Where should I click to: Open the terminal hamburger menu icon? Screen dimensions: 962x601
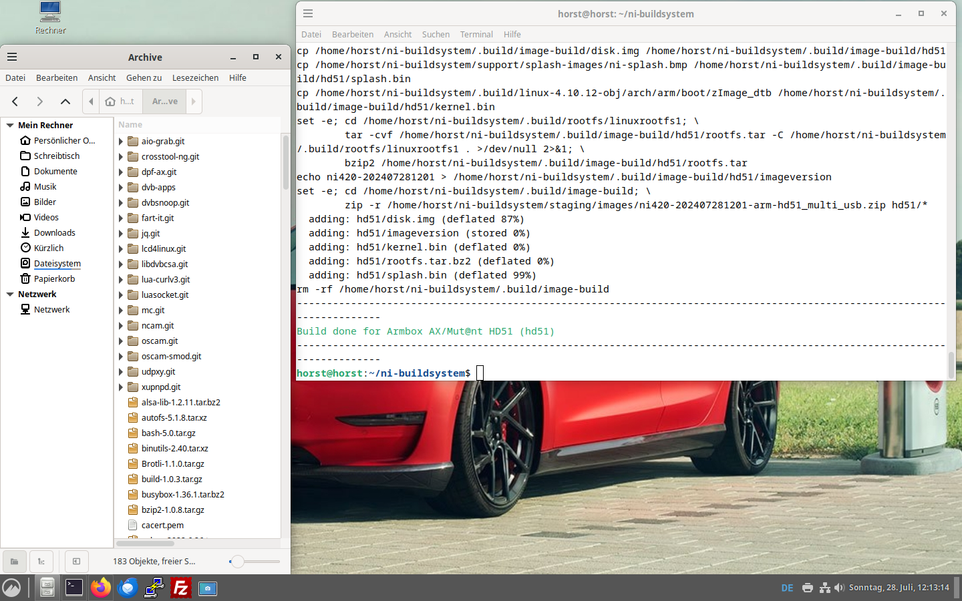tap(308, 13)
